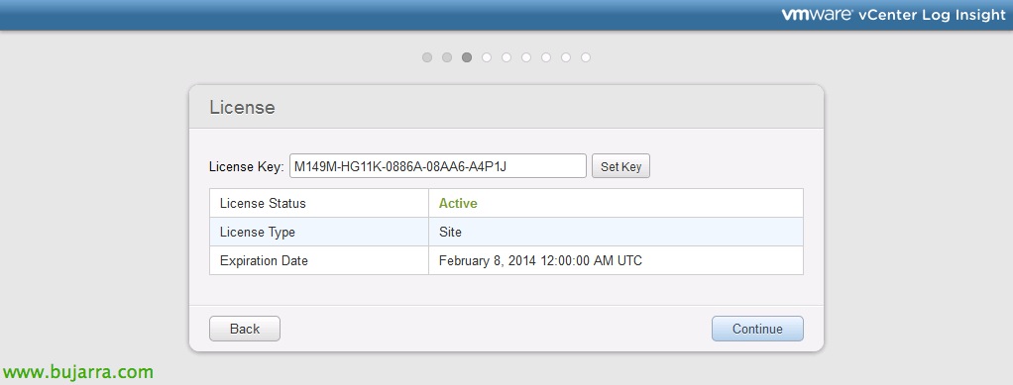Click the License Key: label
Image resolution: width=1013 pixels, height=385 pixels.
(246, 167)
